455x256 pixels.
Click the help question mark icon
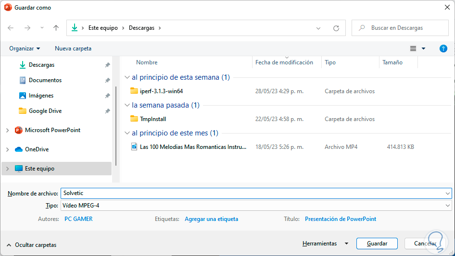click(x=443, y=49)
